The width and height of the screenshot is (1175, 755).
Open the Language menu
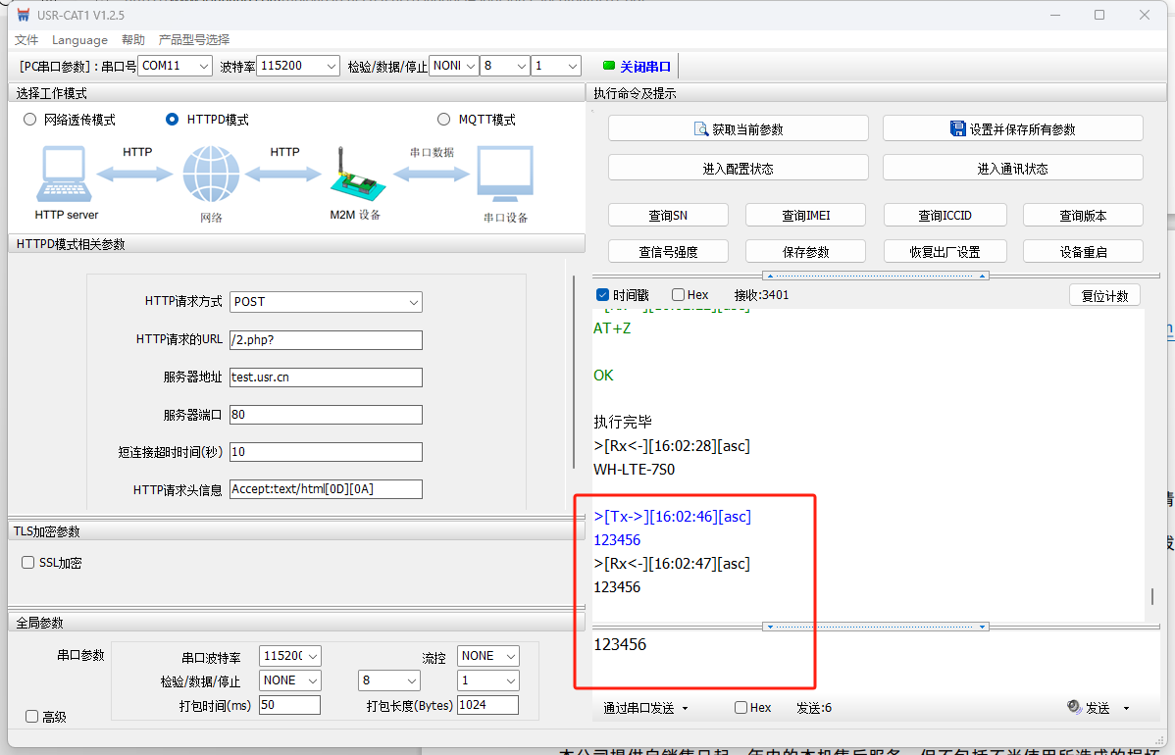click(79, 39)
